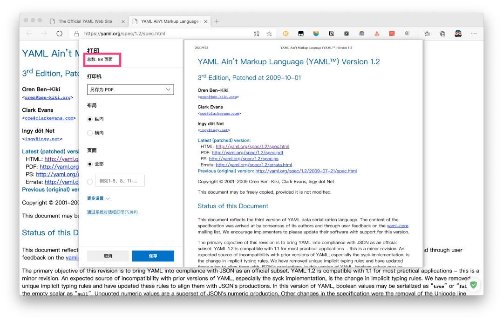Open the red note extension icon
The width and height of the screenshot is (503, 321).
point(392,34)
